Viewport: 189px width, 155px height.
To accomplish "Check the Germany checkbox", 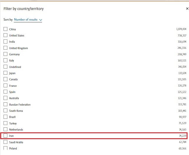I will (5, 54).
